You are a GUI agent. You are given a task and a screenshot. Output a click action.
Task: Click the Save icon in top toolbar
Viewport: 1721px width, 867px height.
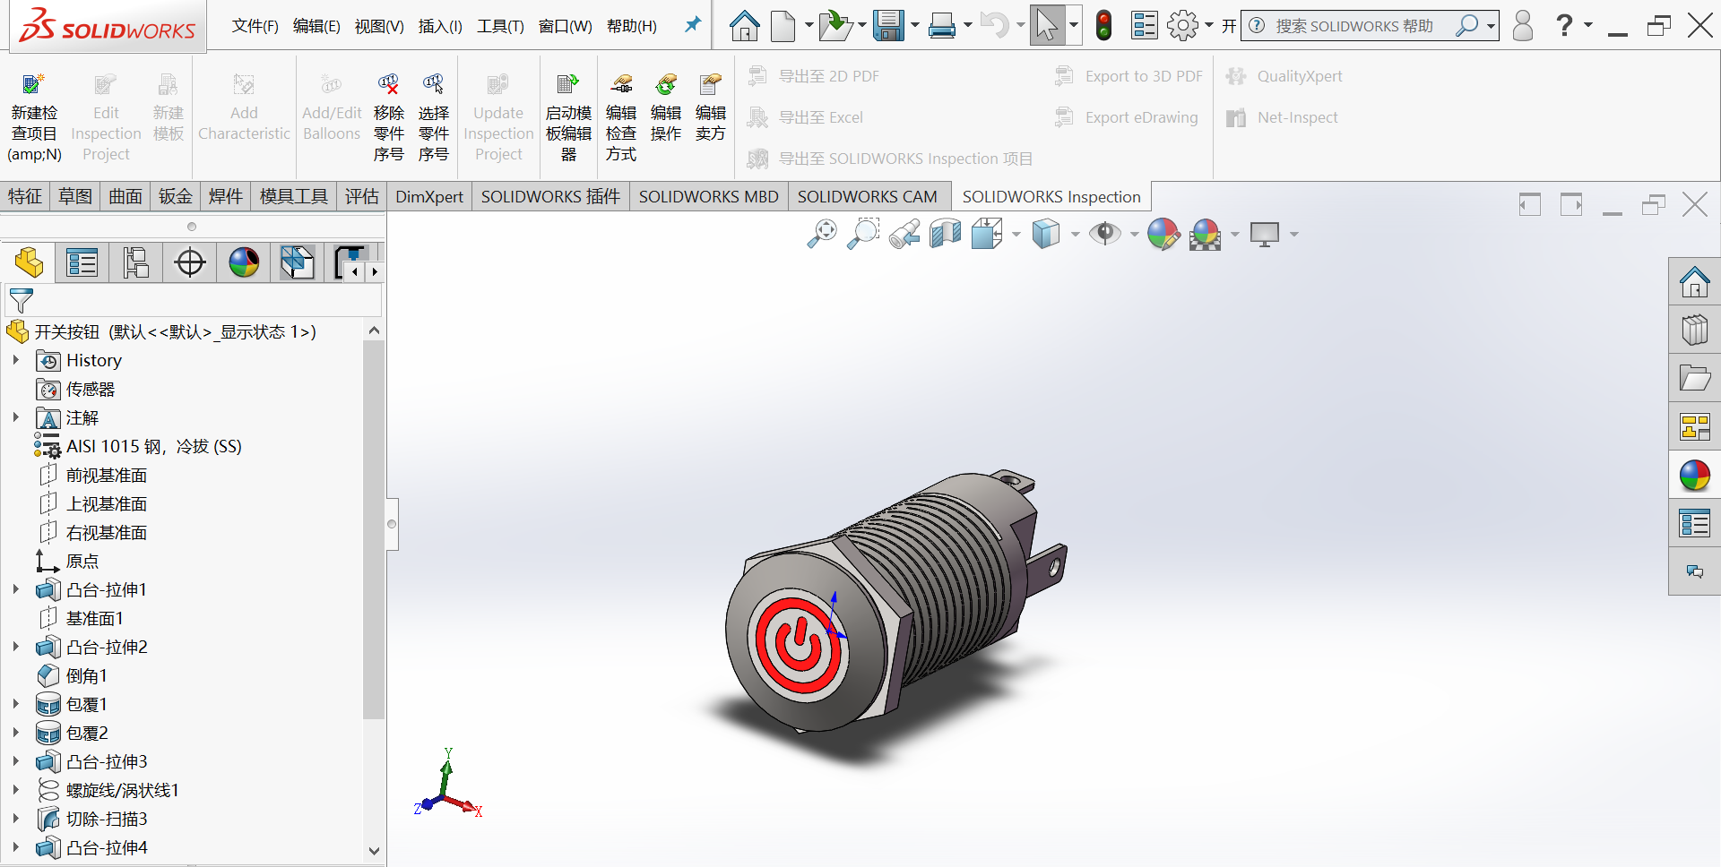pyautogui.click(x=888, y=26)
